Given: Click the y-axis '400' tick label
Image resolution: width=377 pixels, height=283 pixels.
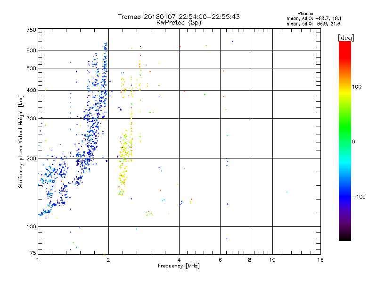Looking at the screenshot, I should 32,90.
